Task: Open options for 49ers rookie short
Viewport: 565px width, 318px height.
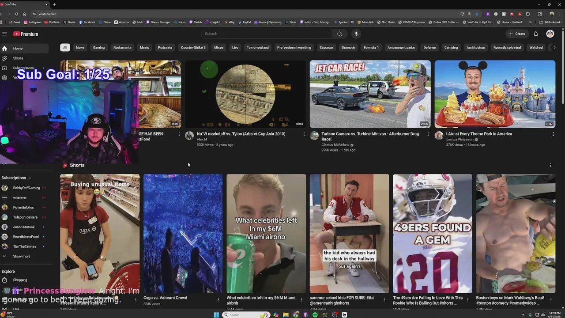Action: [x=468, y=299]
